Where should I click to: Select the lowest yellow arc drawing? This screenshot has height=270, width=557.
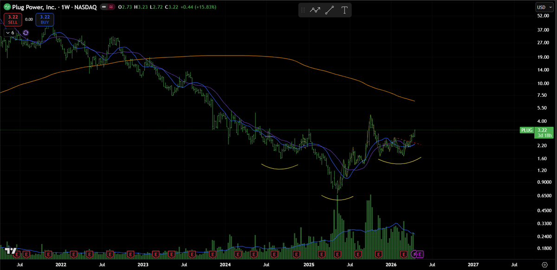(x=337, y=199)
